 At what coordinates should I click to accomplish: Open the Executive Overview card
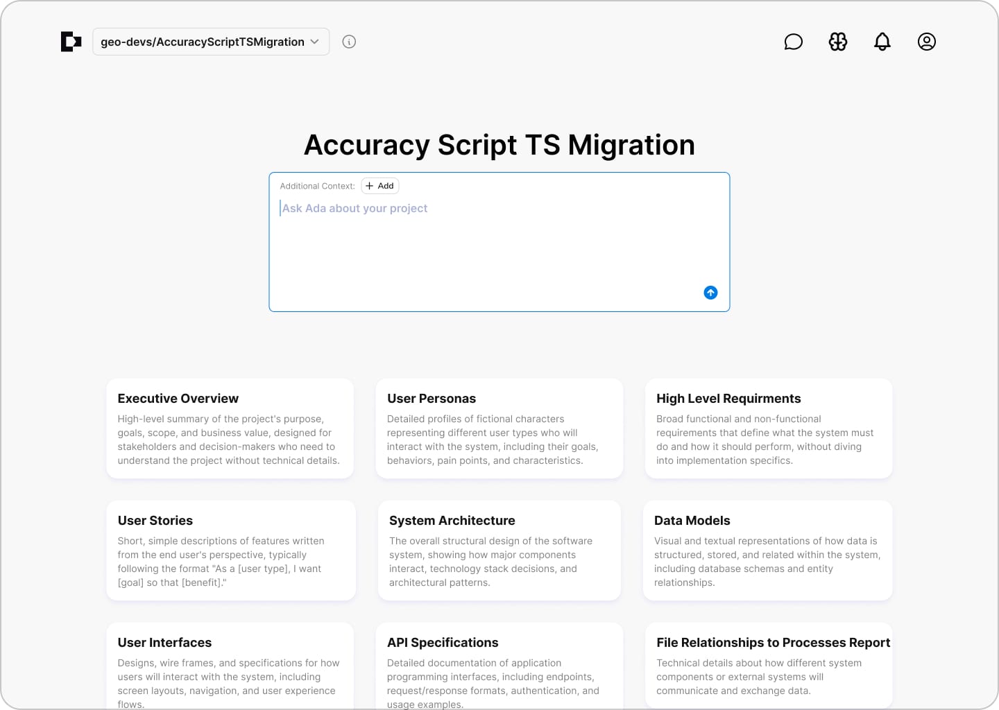tap(230, 428)
